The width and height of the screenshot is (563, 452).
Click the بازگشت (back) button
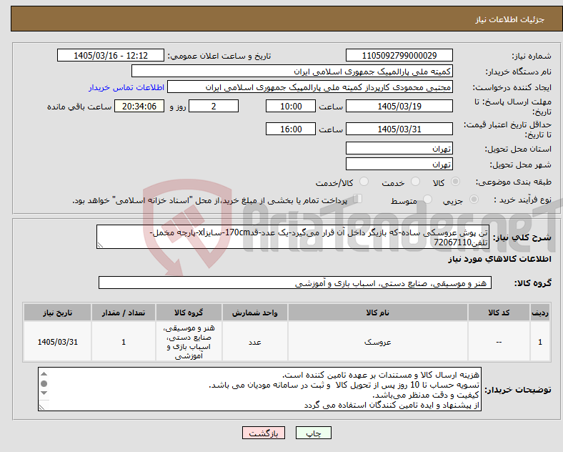click(x=264, y=433)
